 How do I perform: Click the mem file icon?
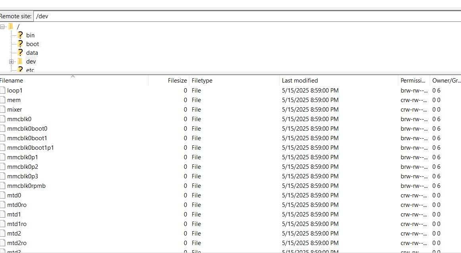pyautogui.click(x=3, y=100)
